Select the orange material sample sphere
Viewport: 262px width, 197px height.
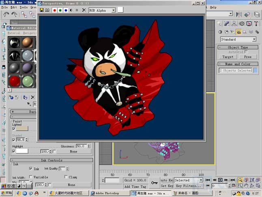click(28, 43)
